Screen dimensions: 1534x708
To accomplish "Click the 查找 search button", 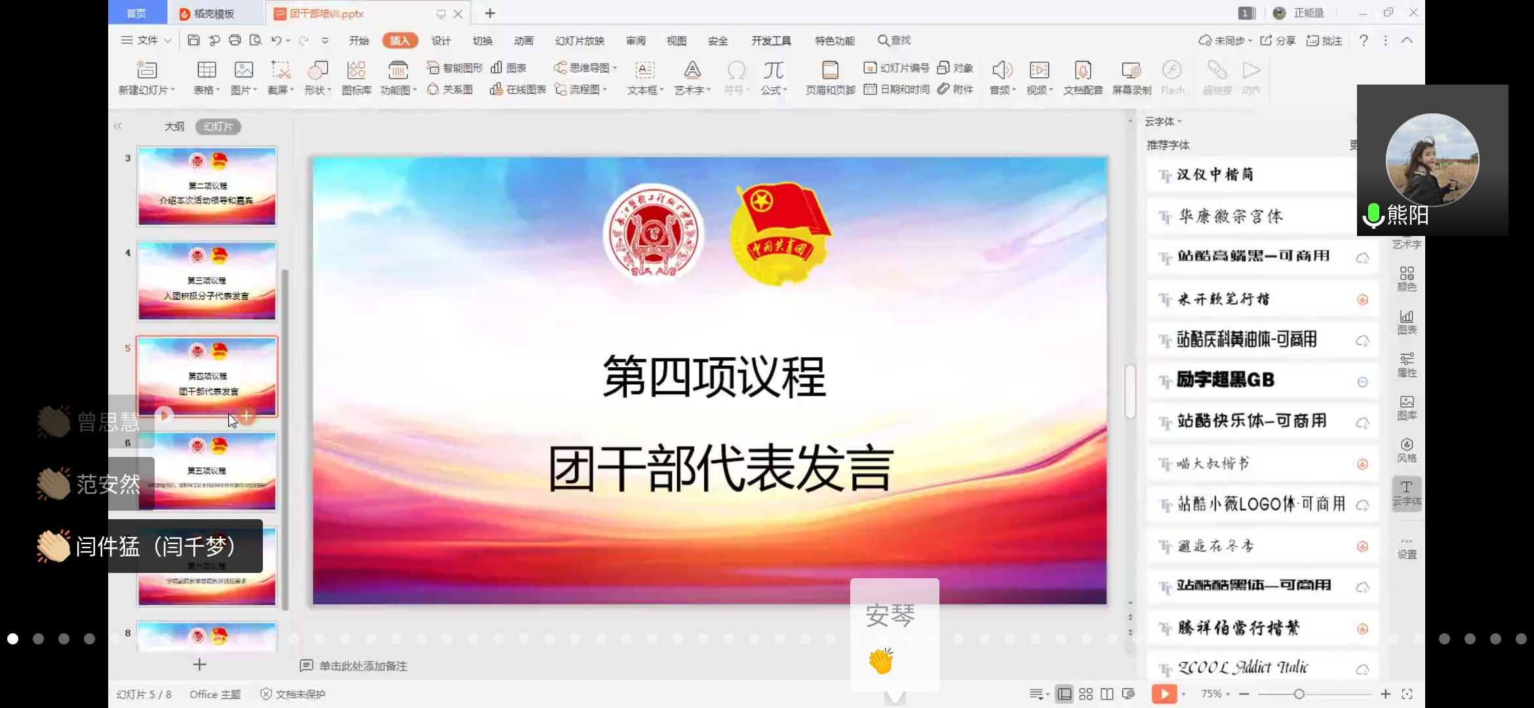I will pos(894,41).
